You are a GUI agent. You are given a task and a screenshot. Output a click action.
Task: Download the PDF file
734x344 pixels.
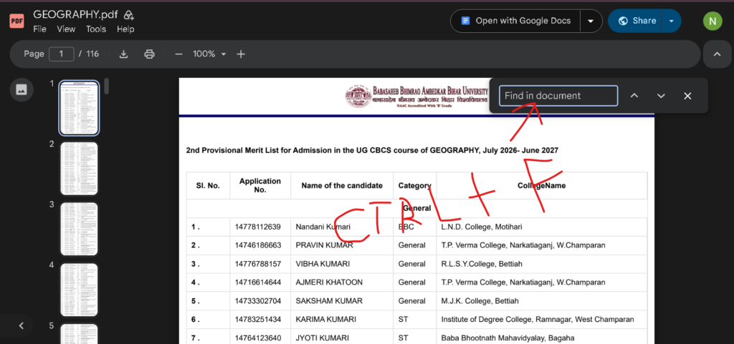point(123,54)
